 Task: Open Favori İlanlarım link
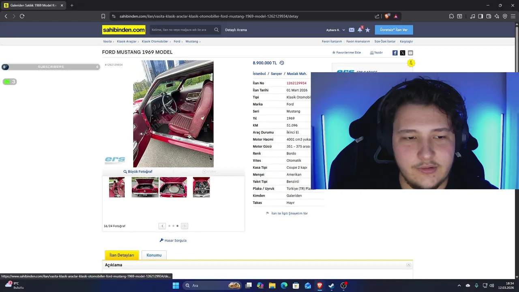(x=332, y=41)
